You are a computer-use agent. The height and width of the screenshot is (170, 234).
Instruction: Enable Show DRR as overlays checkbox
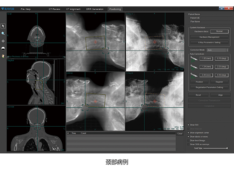pos(188,144)
